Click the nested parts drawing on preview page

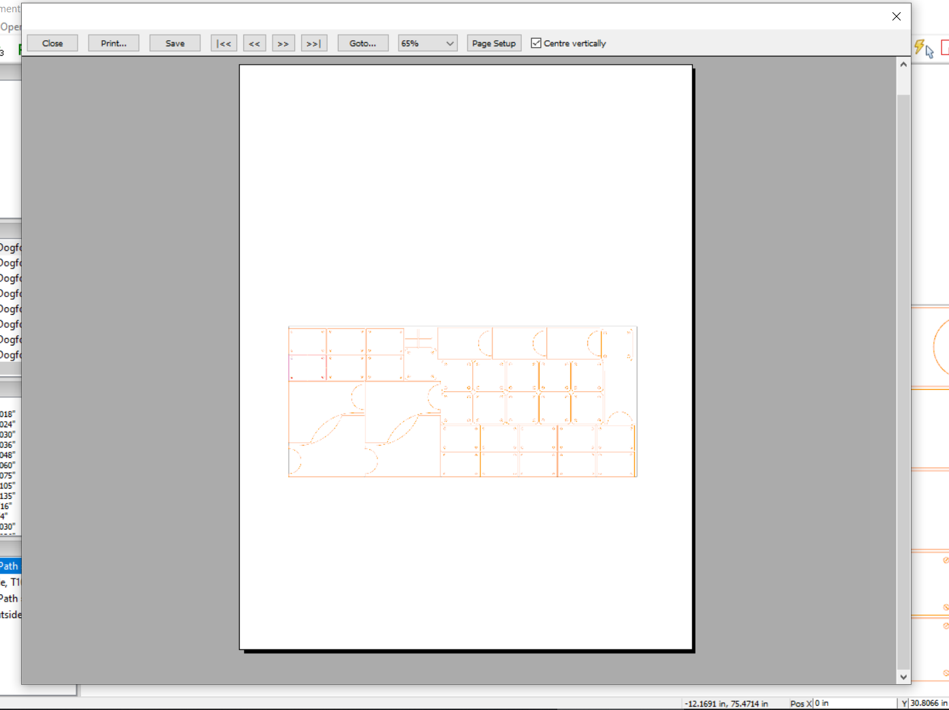point(463,401)
